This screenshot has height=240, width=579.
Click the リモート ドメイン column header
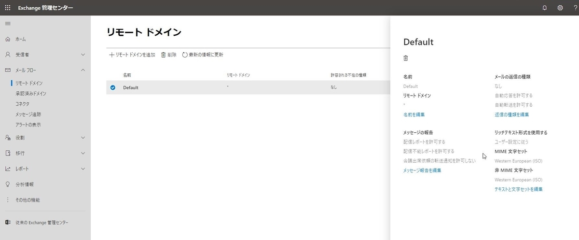(238, 75)
